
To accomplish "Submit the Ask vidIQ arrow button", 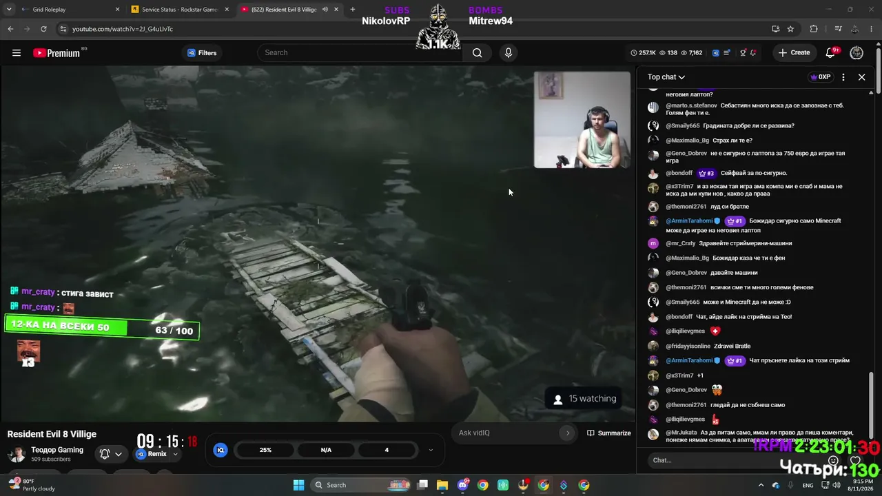I will (568, 433).
